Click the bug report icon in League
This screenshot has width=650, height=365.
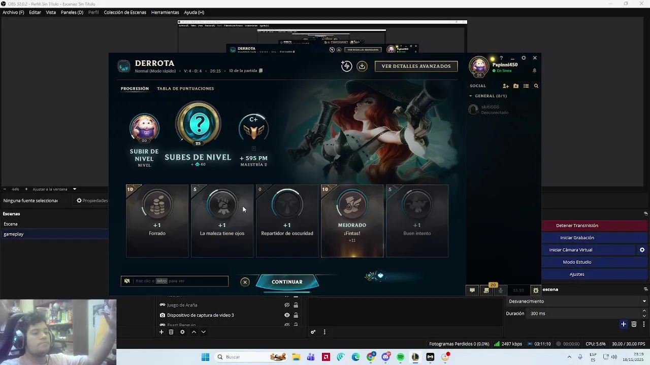535,290
